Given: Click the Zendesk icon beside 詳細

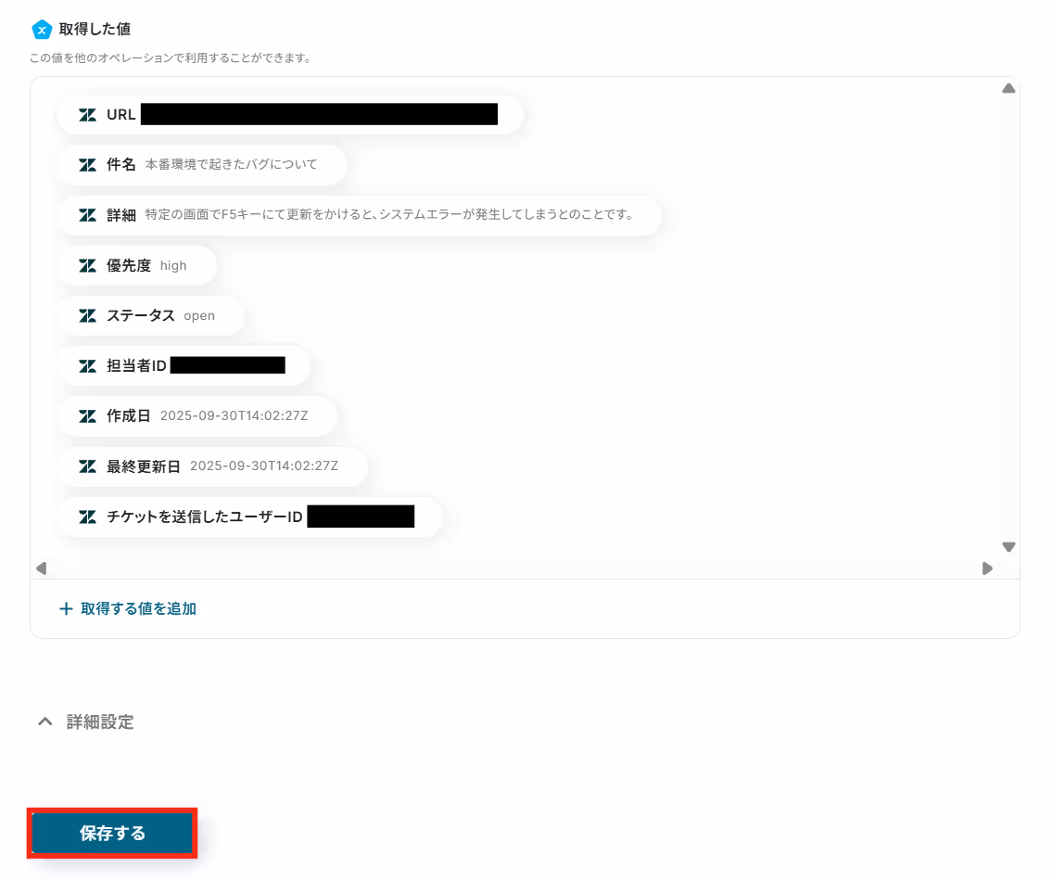Looking at the screenshot, I should click(87, 215).
